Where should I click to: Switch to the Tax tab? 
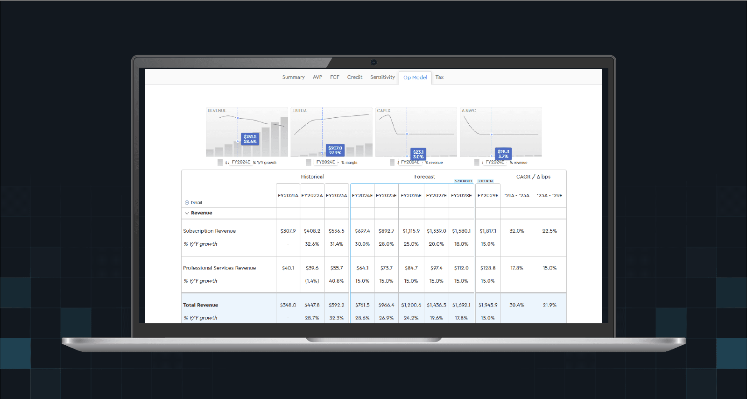(x=439, y=77)
